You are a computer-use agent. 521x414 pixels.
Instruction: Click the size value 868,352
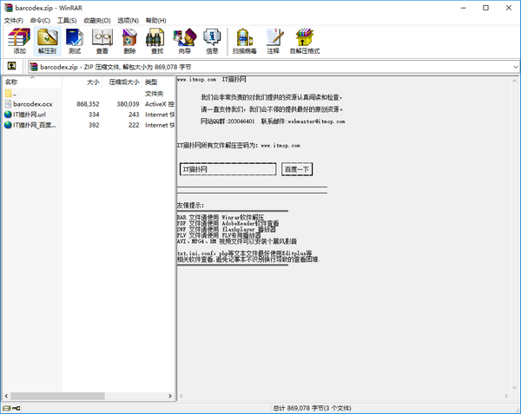tap(88, 104)
